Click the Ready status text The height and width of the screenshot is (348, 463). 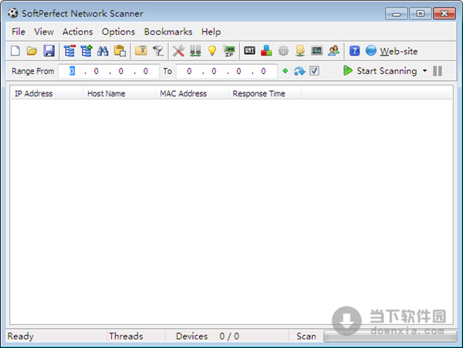coord(20,336)
